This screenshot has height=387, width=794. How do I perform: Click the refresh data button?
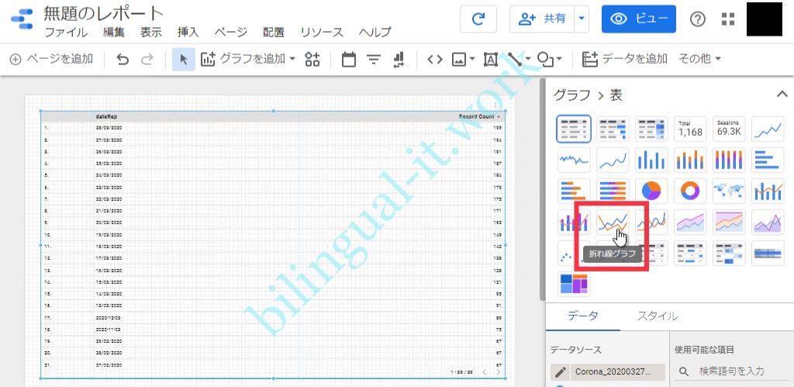pyautogui.click(x=478, y=19)
